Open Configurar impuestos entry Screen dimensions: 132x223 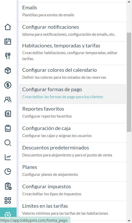click(x=73, y=191)
